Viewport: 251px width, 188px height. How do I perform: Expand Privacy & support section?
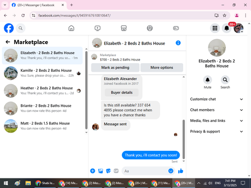(x=216, y=131)
